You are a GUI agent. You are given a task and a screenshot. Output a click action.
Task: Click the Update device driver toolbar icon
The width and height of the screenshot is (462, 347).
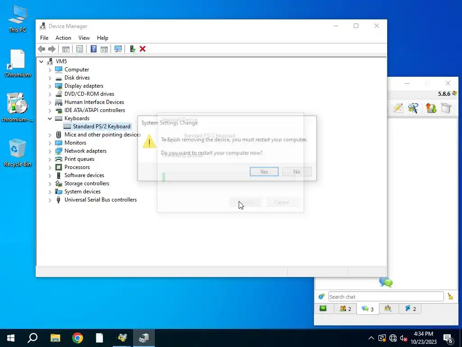click(132, 49)
